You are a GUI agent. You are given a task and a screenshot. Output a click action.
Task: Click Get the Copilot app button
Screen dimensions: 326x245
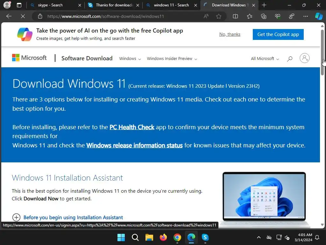point(278,34)
